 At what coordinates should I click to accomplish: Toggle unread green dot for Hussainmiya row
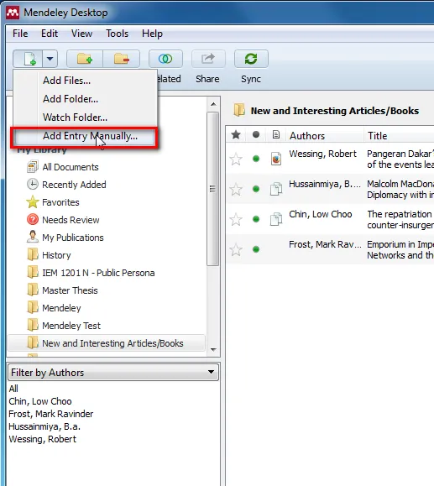(256, 189)
